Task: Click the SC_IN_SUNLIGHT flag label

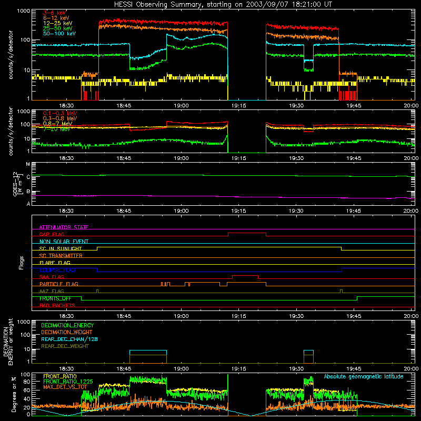Action: pos(61,248)
